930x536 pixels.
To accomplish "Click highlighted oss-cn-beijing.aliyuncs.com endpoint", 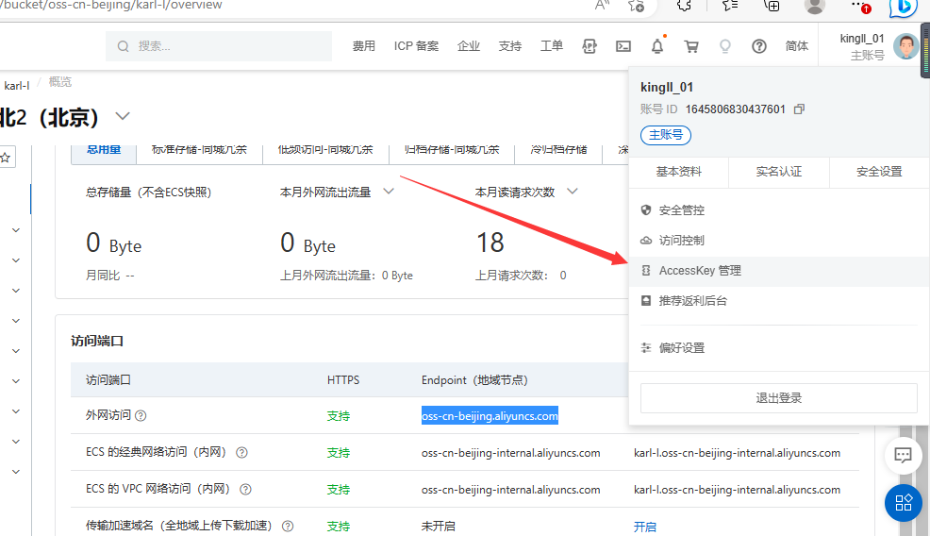I will click(x=490, y=415).
